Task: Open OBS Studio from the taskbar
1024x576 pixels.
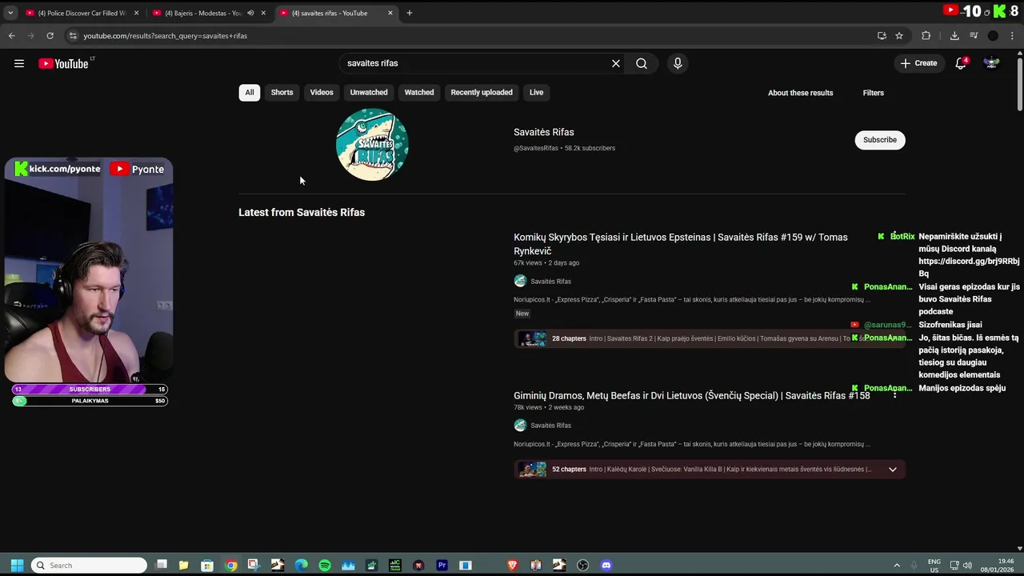Action: click(582, 565)
